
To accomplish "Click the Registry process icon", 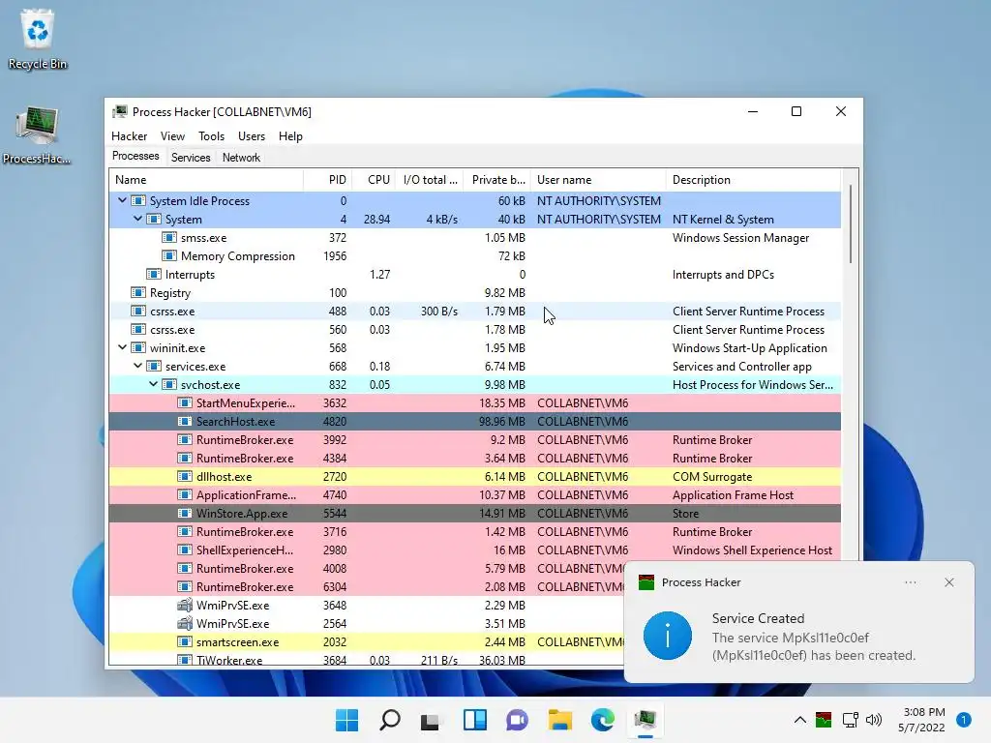I will tap(137, 292).
